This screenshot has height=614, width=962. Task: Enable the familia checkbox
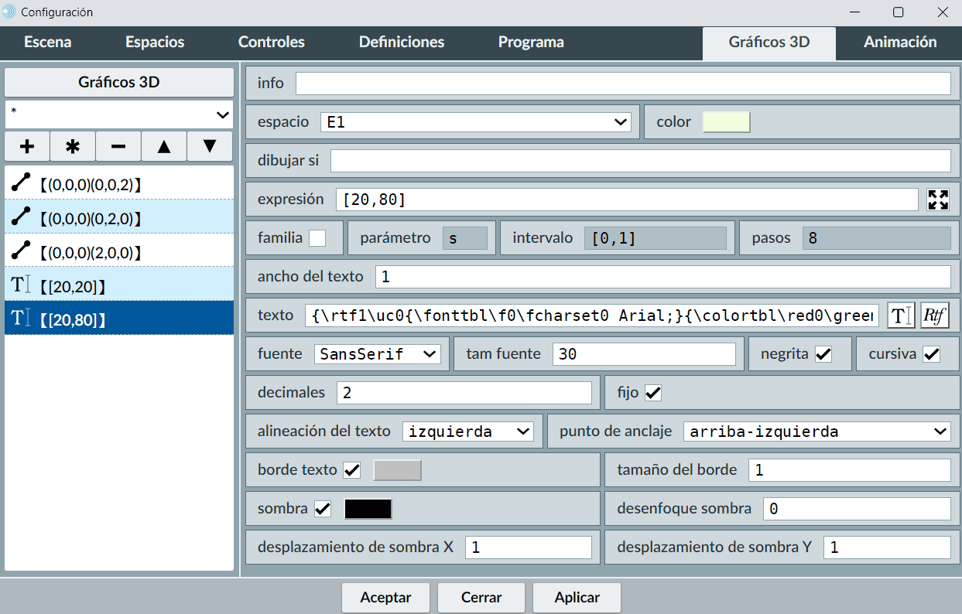pos(317,238)
